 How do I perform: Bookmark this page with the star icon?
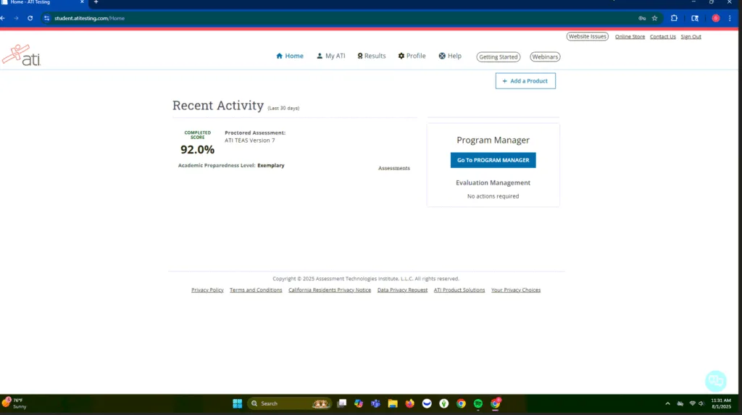tap(654, 18)
